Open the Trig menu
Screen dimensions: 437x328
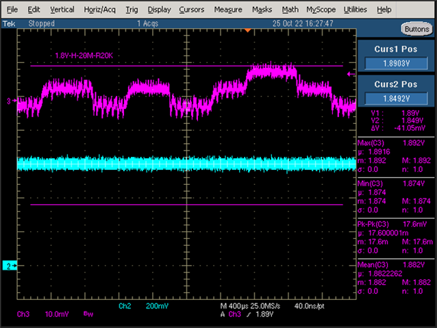pyautogui.click(x=132, y=10)
